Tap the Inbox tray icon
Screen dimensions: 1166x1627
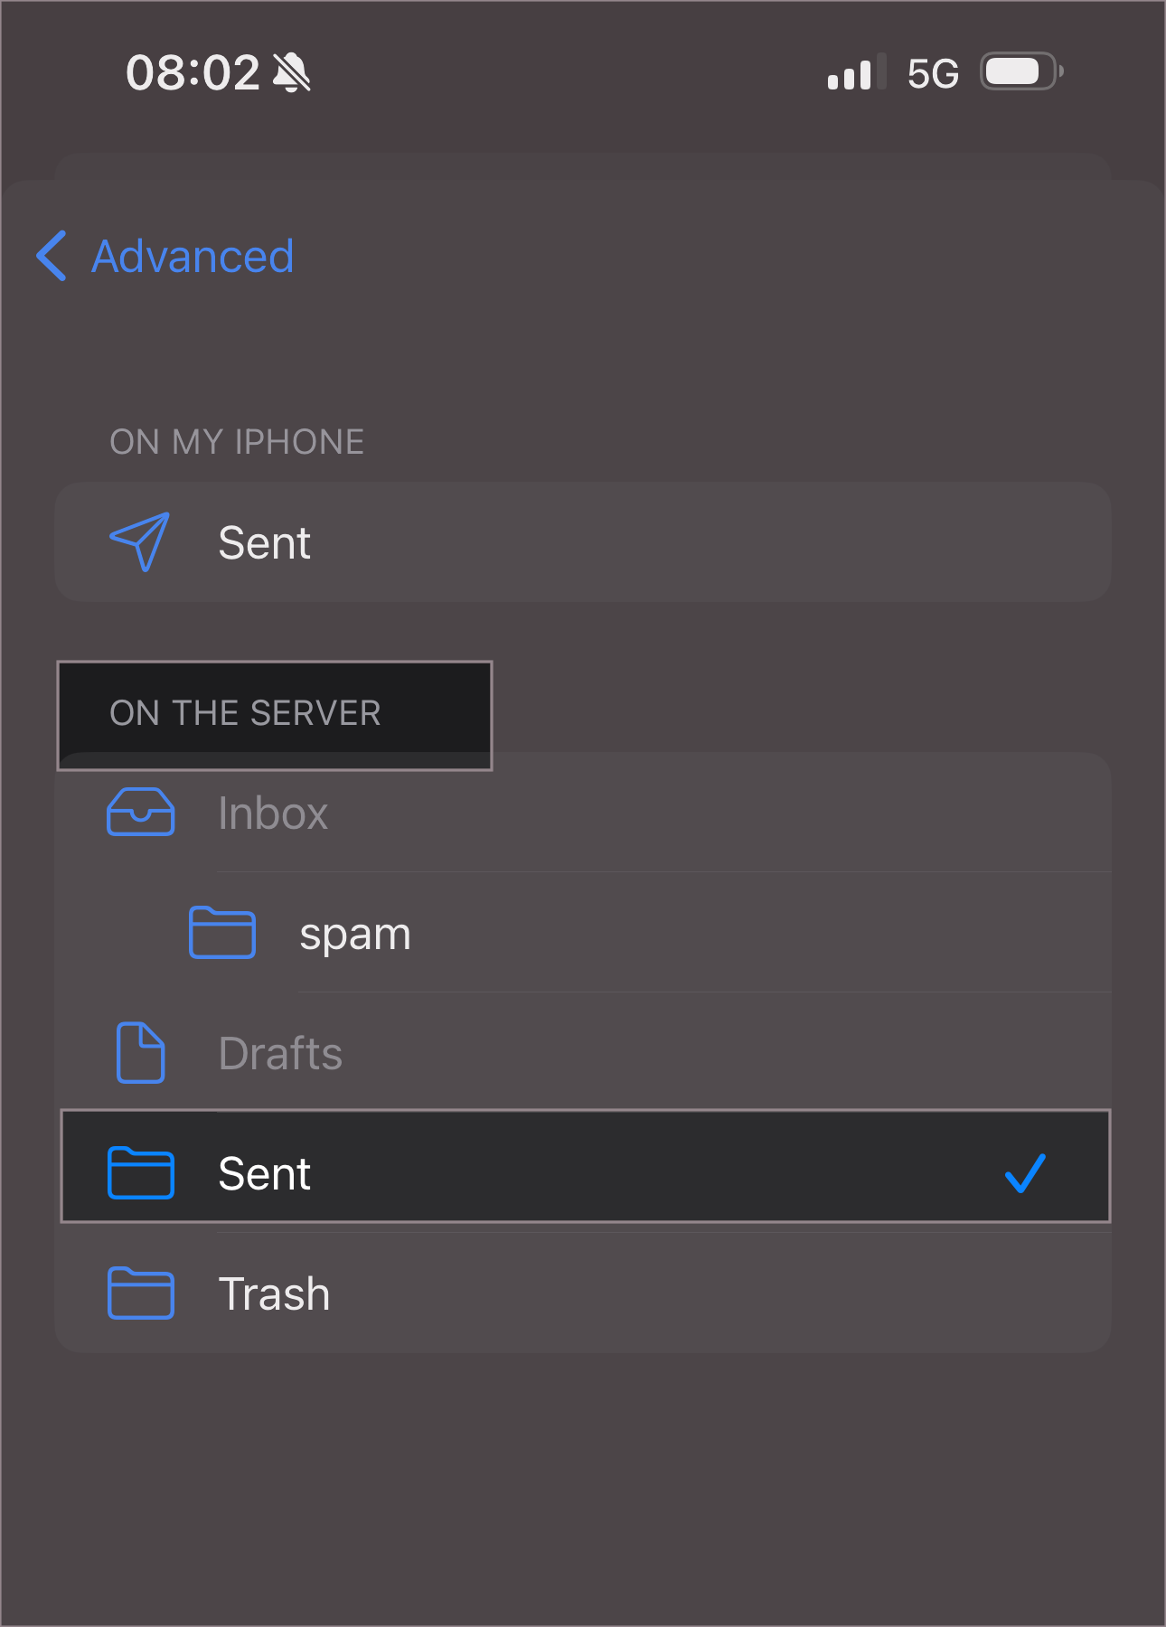pos(140,812)
